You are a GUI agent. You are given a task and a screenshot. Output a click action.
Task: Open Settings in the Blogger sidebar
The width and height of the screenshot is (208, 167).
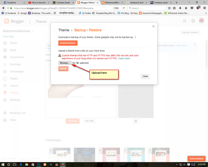tap(15, 100)
